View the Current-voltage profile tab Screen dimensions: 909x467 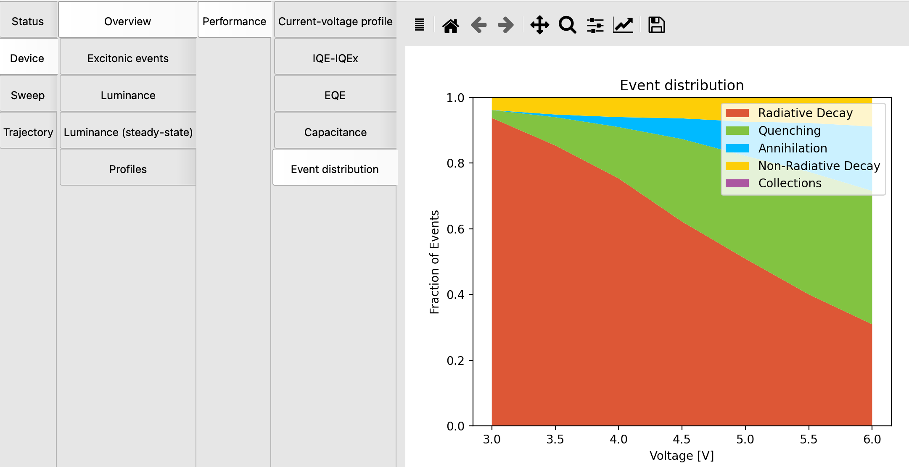335,21
